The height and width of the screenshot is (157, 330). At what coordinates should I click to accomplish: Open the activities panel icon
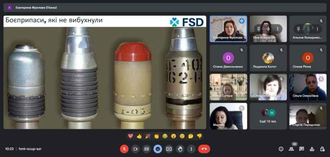pyautogui.click(x=312, y=149)
